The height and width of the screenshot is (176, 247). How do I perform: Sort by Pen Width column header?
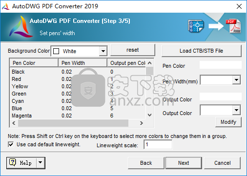pyautogui.click(x=82, y=63)
